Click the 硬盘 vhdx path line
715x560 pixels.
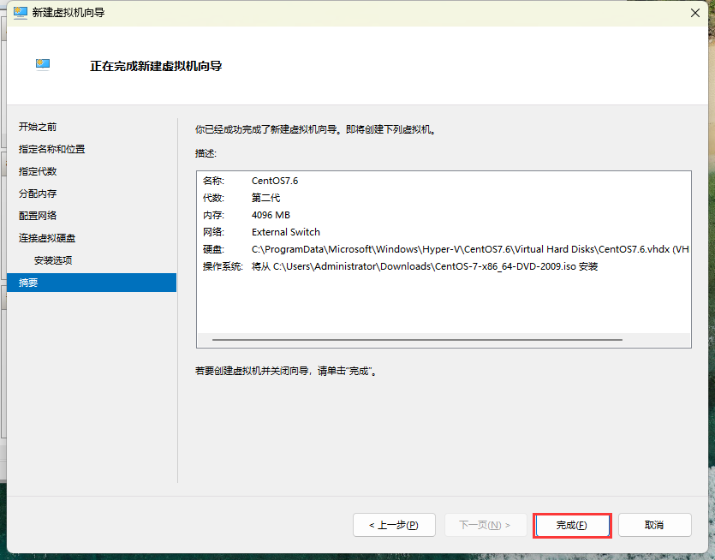[445, 249]
